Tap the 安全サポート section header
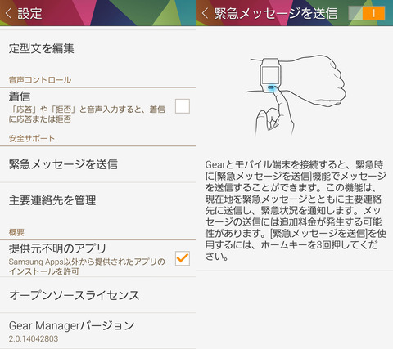This screenshot has width=393, height=349. (32, 138)
